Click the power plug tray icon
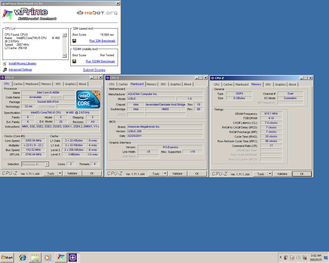 tap(286, 258)
